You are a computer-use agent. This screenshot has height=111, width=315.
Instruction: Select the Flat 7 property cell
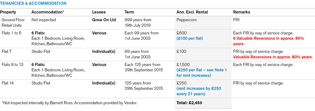pos(7,52)
